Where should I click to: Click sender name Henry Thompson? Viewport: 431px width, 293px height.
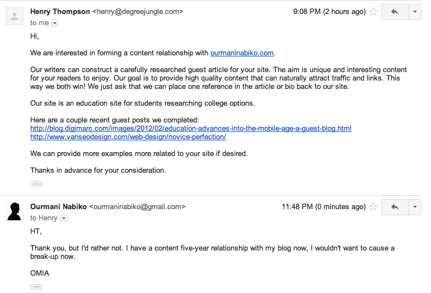(59, 11)
